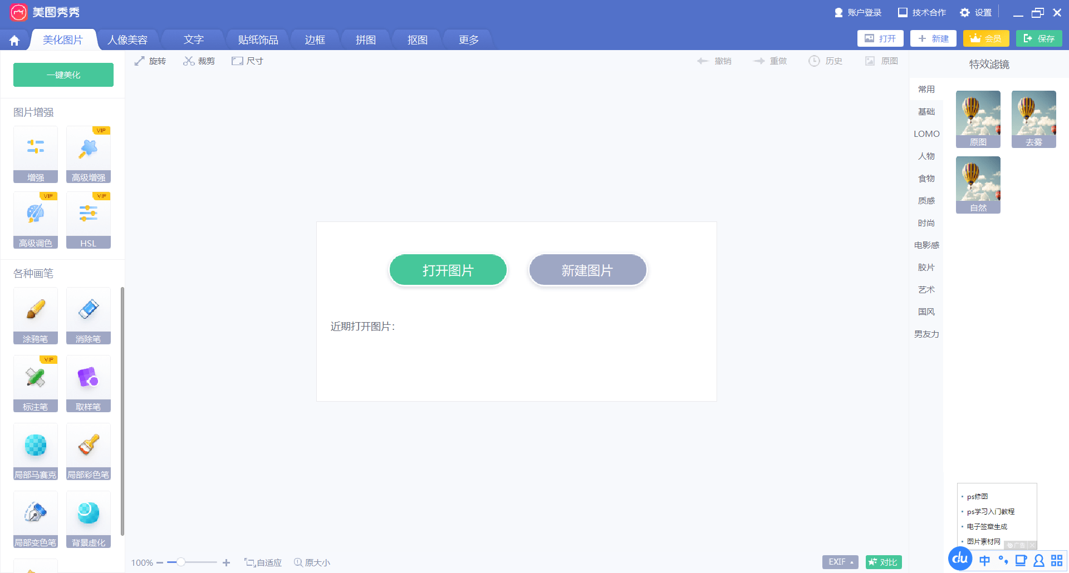
Task: Click the 裁剪 crop tool
Action: tap(199, 61)
